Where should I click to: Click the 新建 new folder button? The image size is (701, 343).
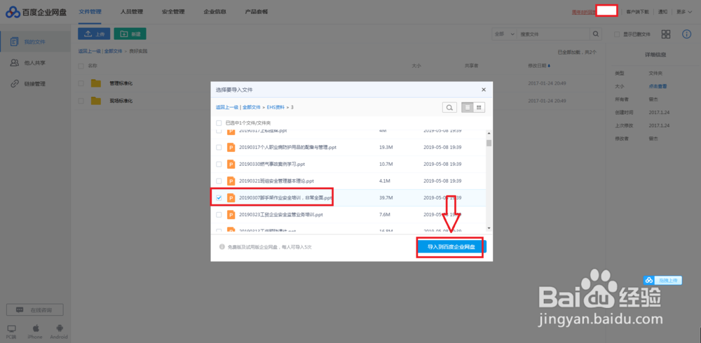(130, 34)
